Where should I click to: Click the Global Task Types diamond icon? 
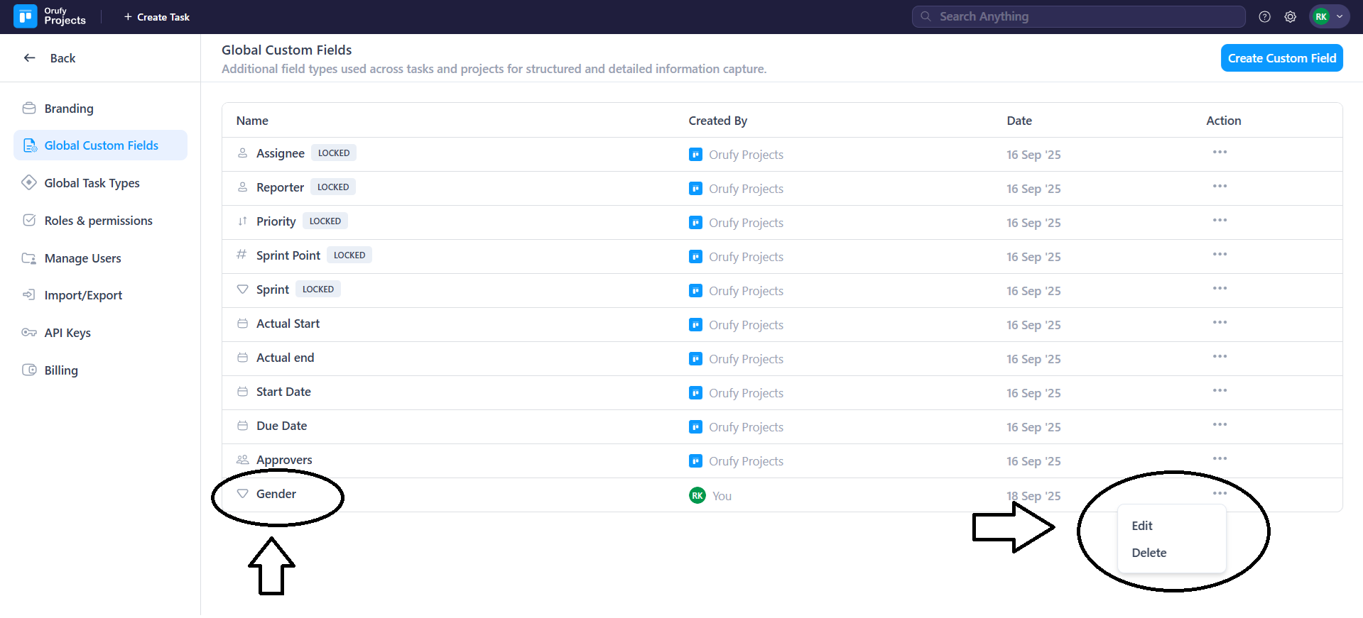(x=29, y=183)
